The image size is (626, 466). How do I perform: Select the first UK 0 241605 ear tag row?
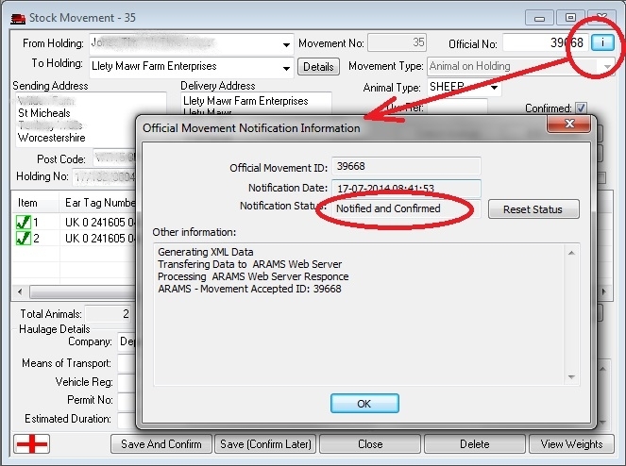pos(100,223)
